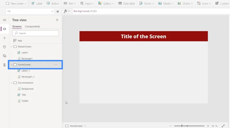Click the Insert plus icon in left rail
Viewport: 230px width, 128px height.
[x=5, y=38]
